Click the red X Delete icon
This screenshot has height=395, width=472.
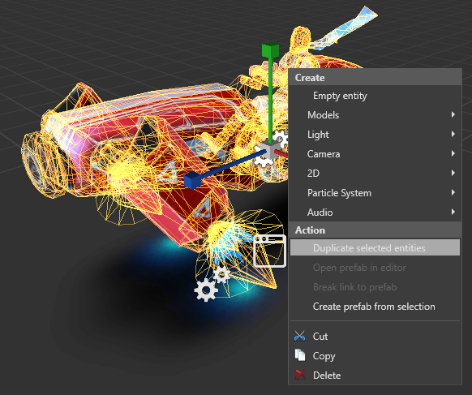tap(300, 375)
